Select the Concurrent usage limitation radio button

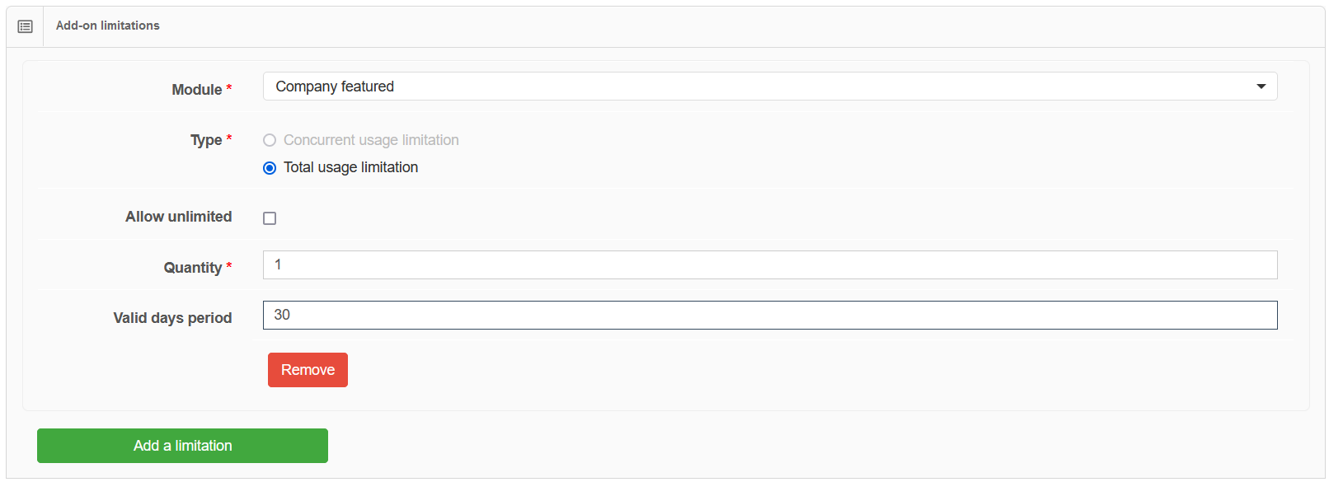point(270,140)
